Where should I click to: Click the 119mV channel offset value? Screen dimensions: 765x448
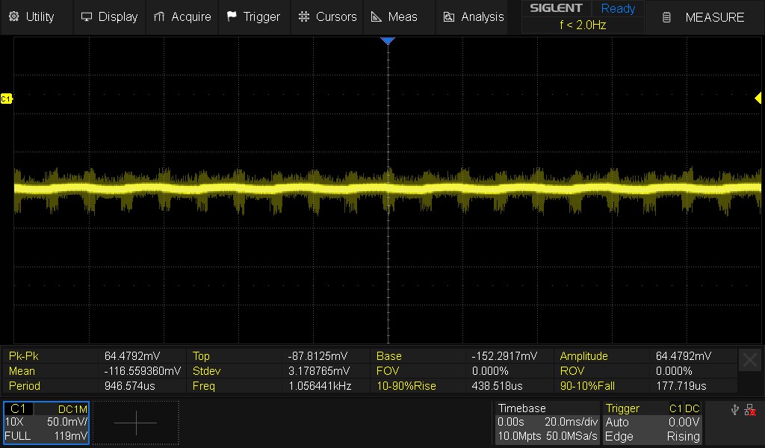point(71,436)
